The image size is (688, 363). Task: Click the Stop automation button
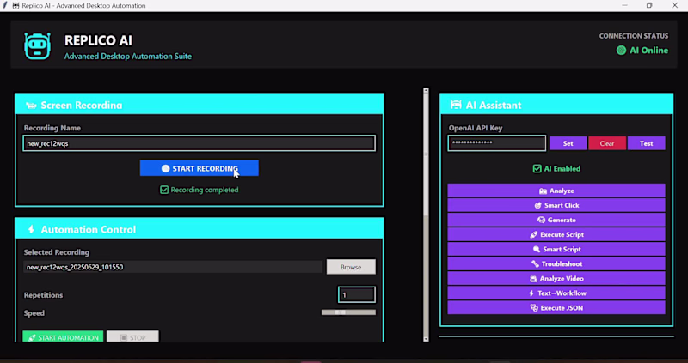[132, 337]
